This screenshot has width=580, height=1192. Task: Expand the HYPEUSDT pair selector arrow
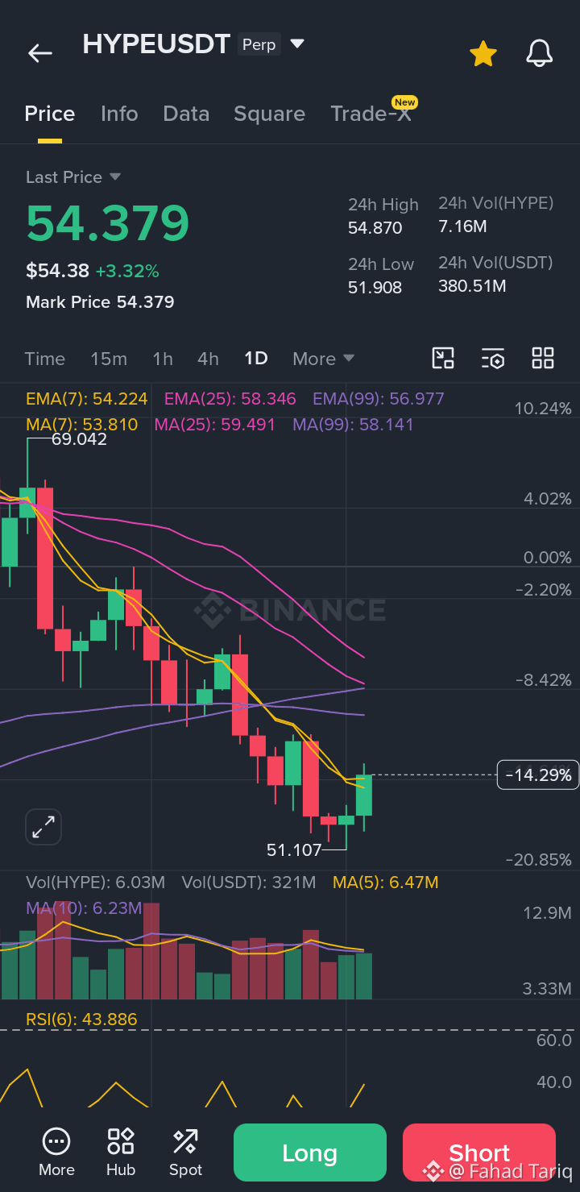(x=297, y=44)
